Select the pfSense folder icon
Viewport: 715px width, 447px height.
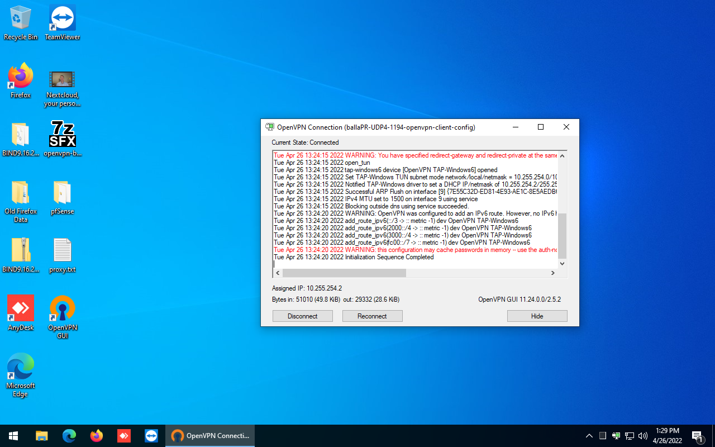click(x=63, y=193)
